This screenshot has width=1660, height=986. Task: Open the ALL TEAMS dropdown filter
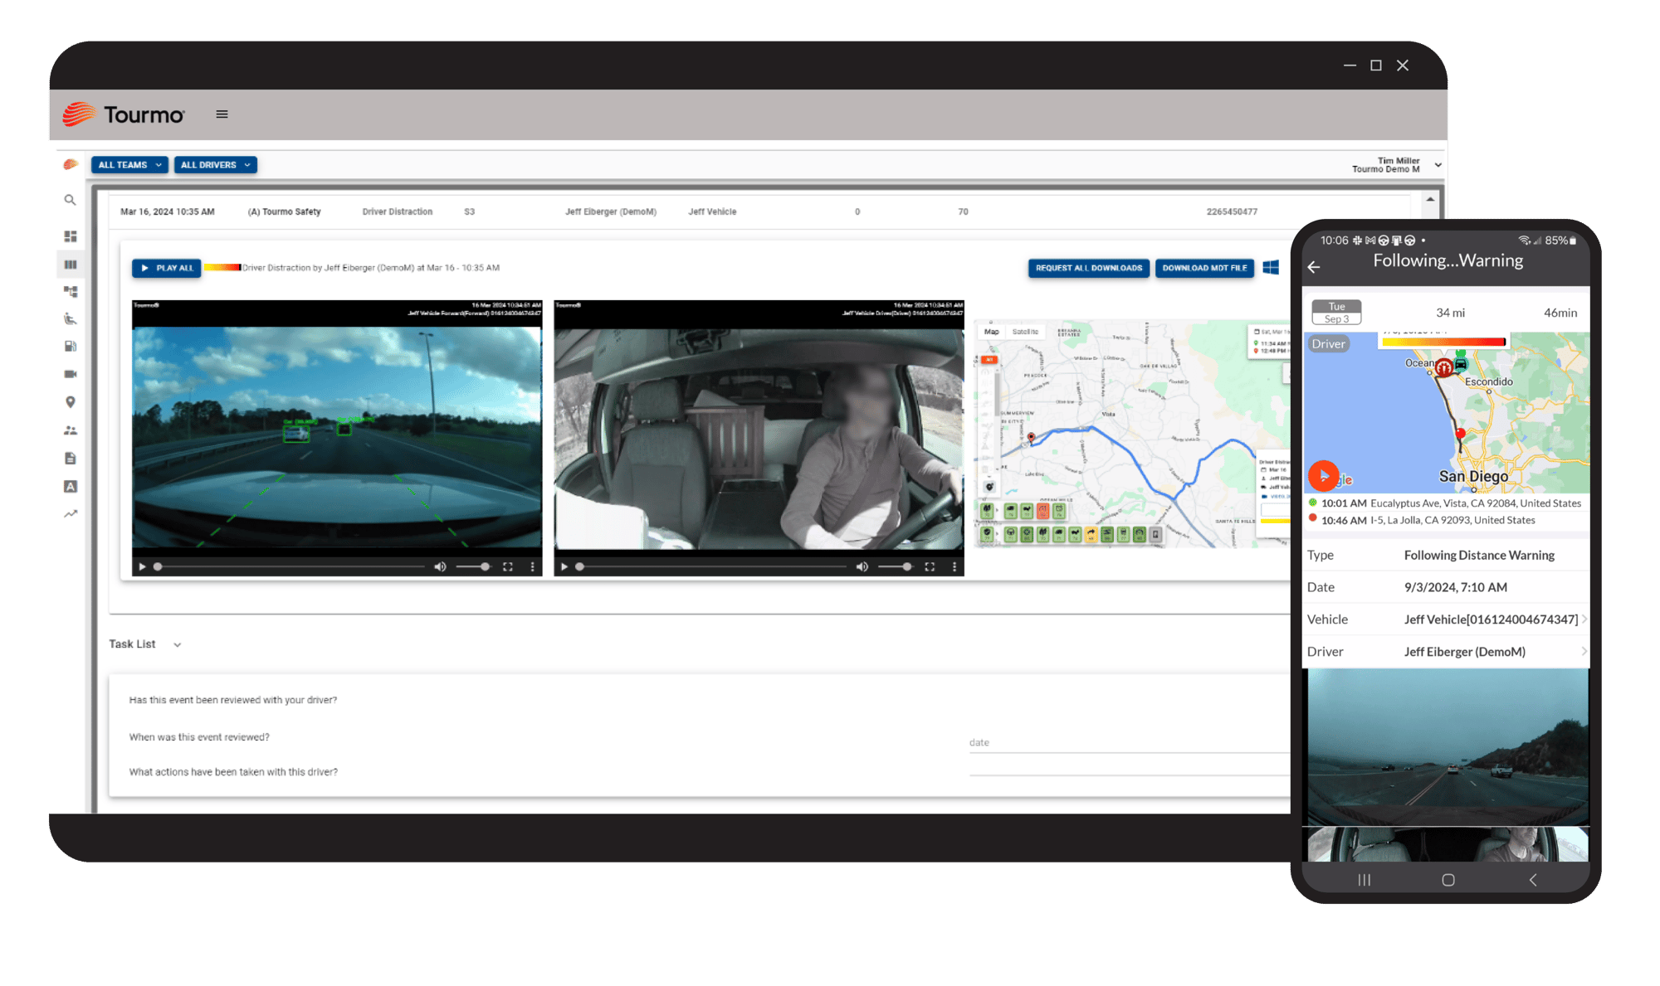(x=128, y=164)
